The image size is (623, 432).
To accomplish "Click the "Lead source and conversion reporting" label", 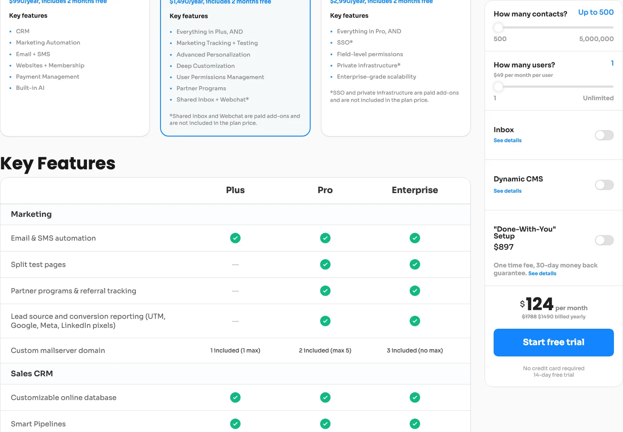I will (x=88, y=321).
